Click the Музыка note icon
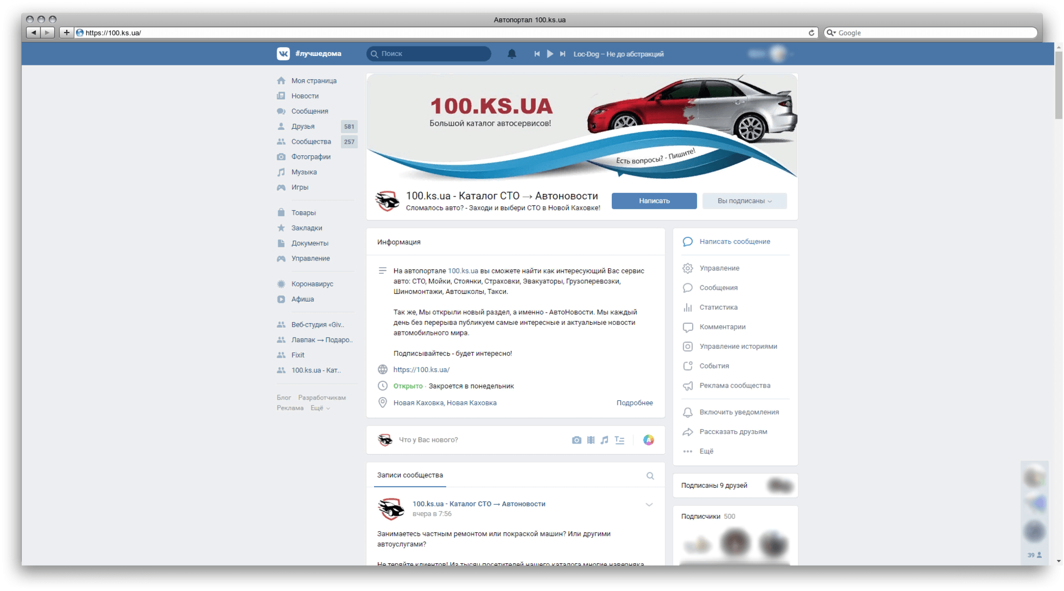Screen dimensions: 1064x591 pyautogui.click(x=281, y=172)
